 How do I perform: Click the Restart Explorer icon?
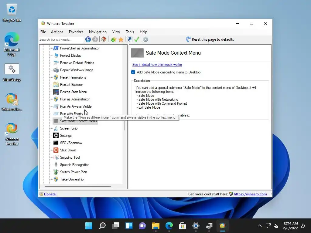56,85
